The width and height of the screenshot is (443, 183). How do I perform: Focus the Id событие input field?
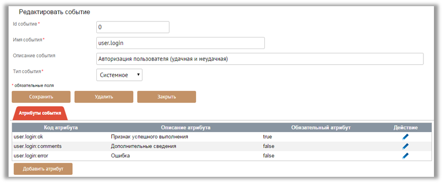(x=133, y=27)
